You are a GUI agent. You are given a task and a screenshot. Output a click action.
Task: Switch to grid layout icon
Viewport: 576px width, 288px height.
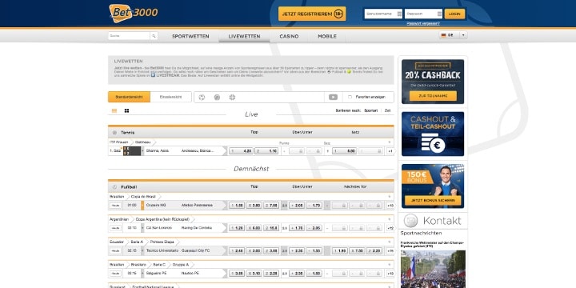pyautogui.click(x=126, y=110)
